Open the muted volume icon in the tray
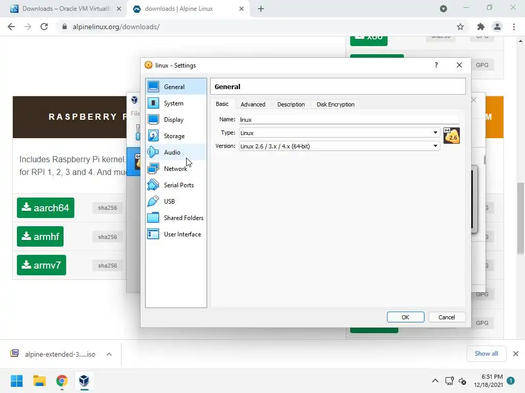Viewport: 525px width, 393px height. coord(462,381)
